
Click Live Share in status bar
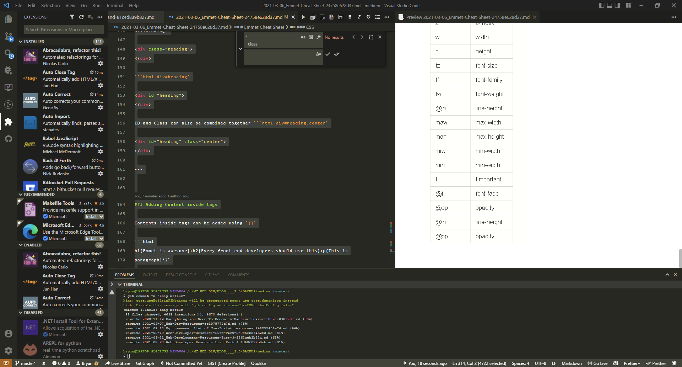coord(118,363)
